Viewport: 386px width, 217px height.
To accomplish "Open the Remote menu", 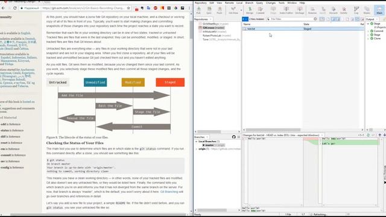I will (x=229, y=2).
